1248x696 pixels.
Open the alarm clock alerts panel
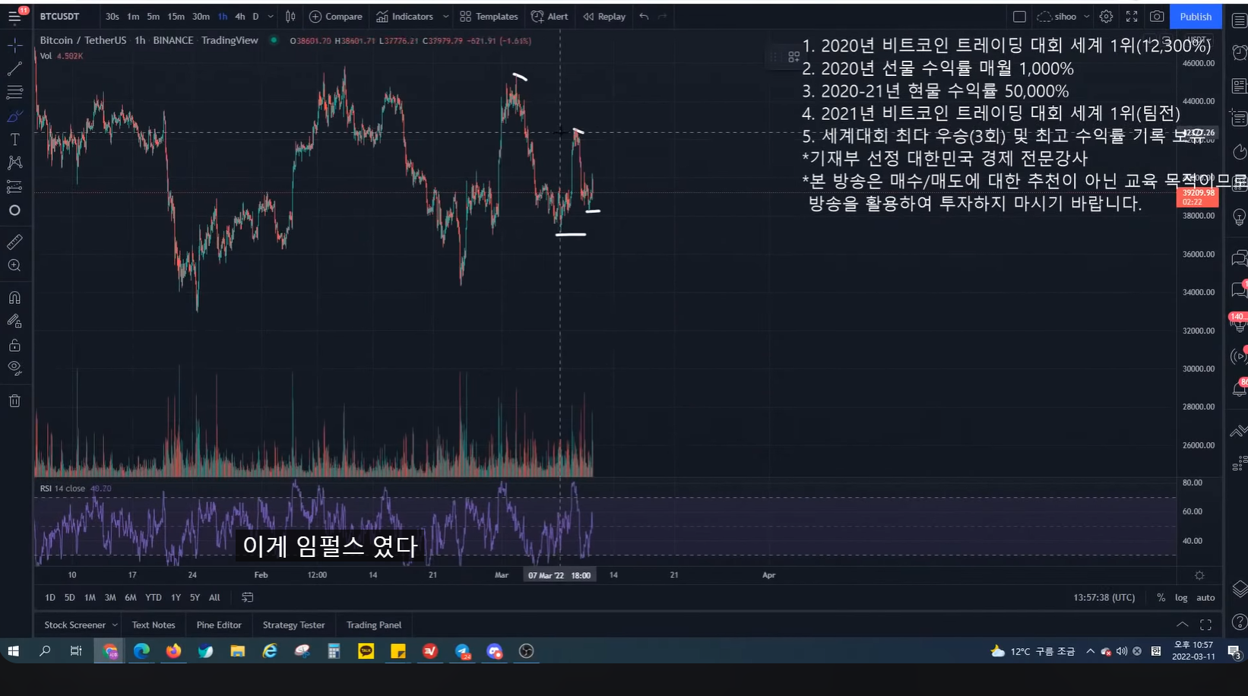tap(1239, 52)
